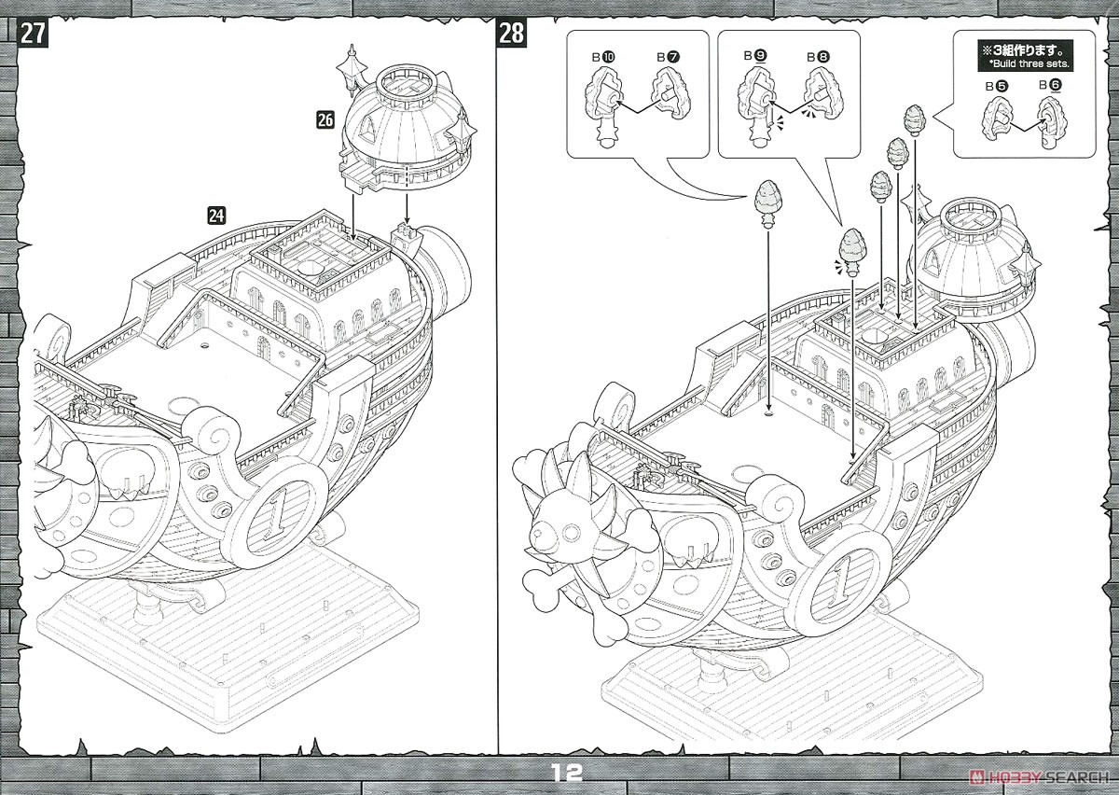Click the part label B⑤
This screenshot has width=1119, height=795.
click(997, 85)
